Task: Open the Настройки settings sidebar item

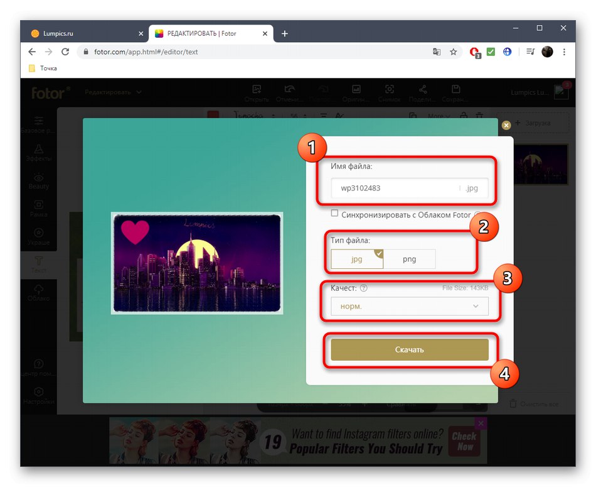Action: point(38,396)
